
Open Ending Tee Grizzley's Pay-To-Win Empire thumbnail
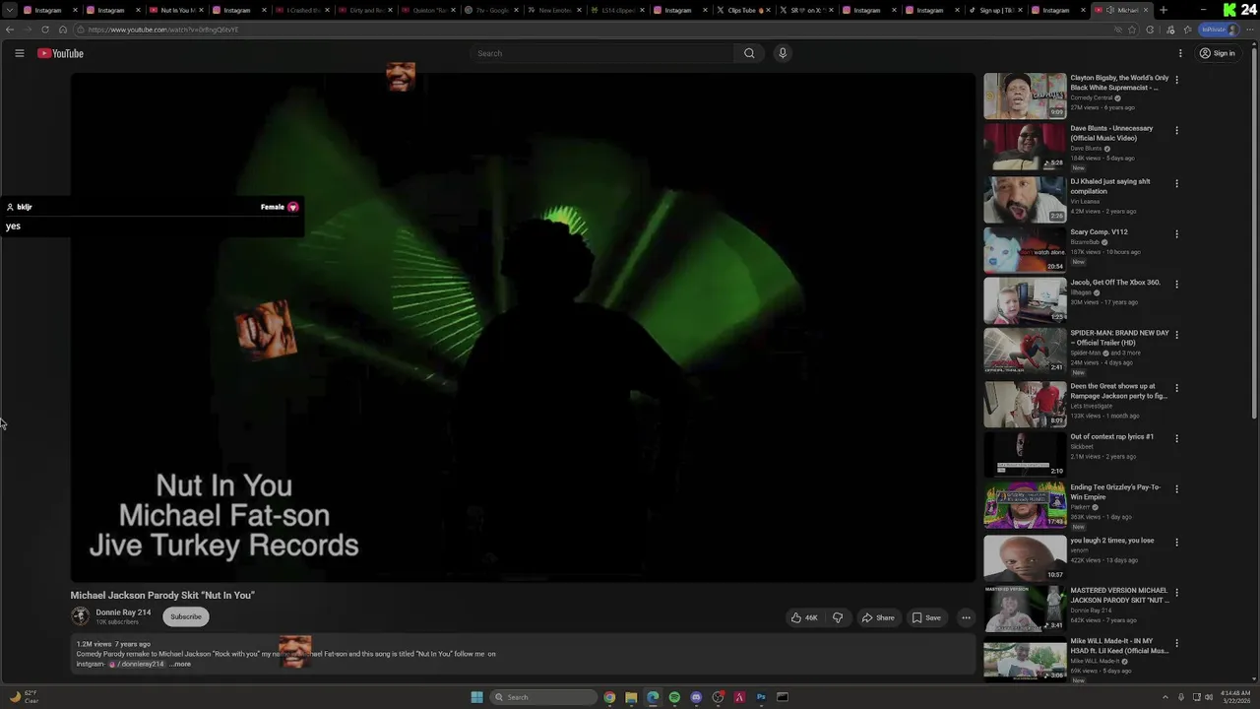1025,505
